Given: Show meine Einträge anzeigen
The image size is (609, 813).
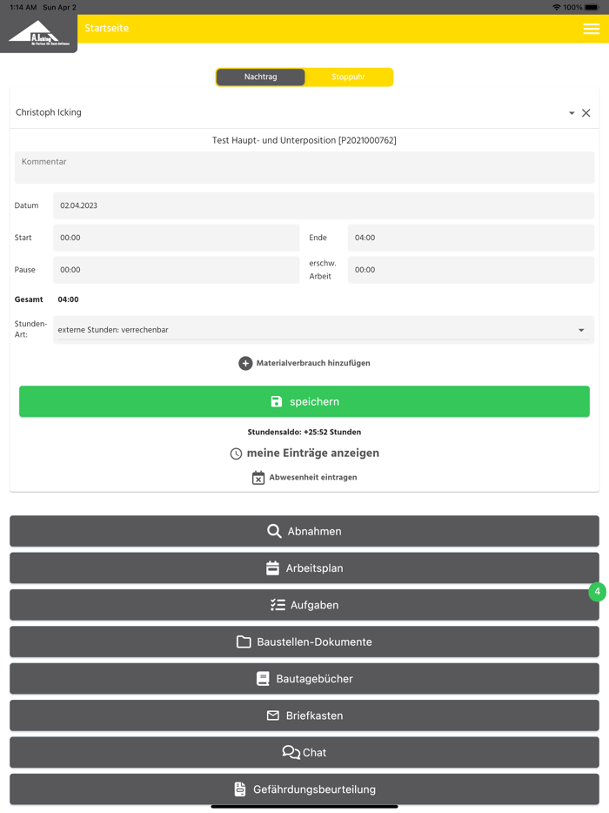Looking at the screenshot, I should 312,454.
